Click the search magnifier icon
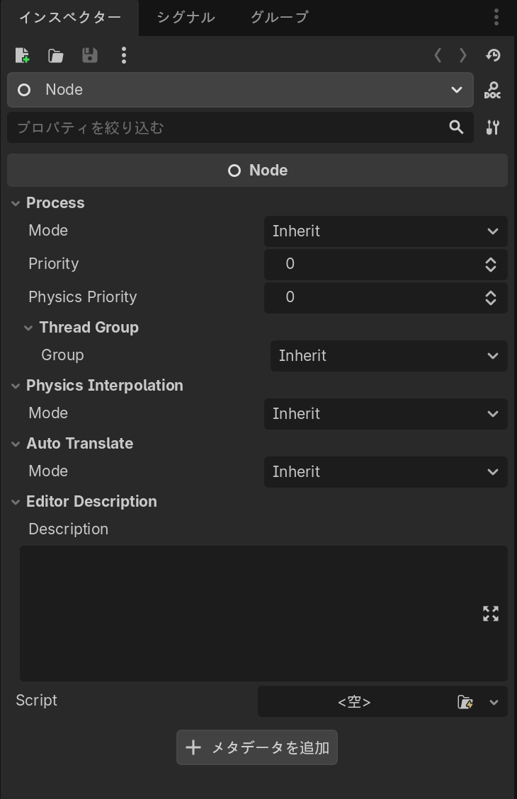 pos(456,127)
